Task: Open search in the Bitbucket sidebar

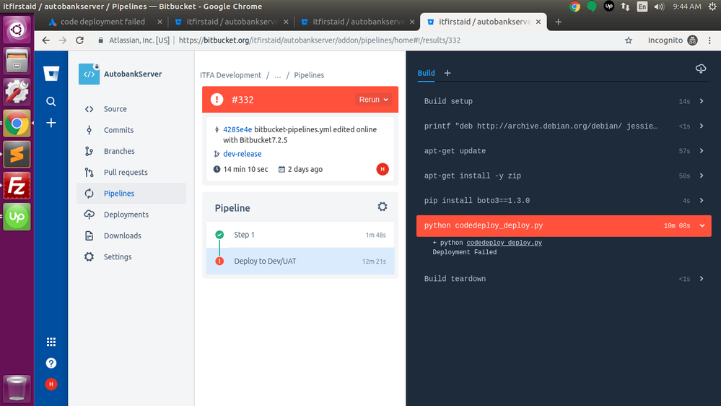Action: (51, 101)
